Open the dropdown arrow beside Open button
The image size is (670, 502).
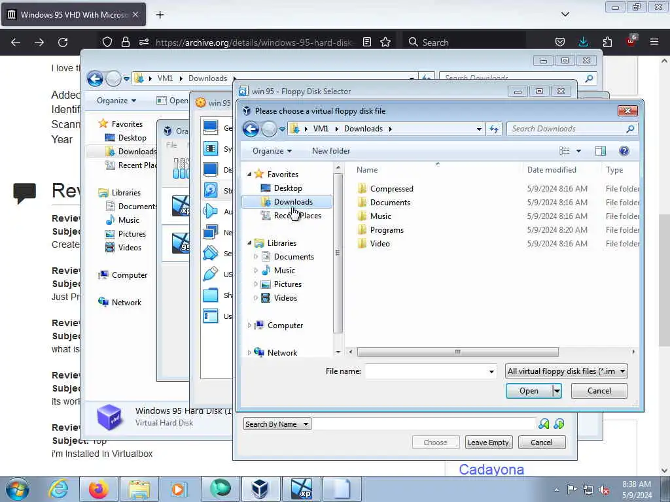point(557,391)
